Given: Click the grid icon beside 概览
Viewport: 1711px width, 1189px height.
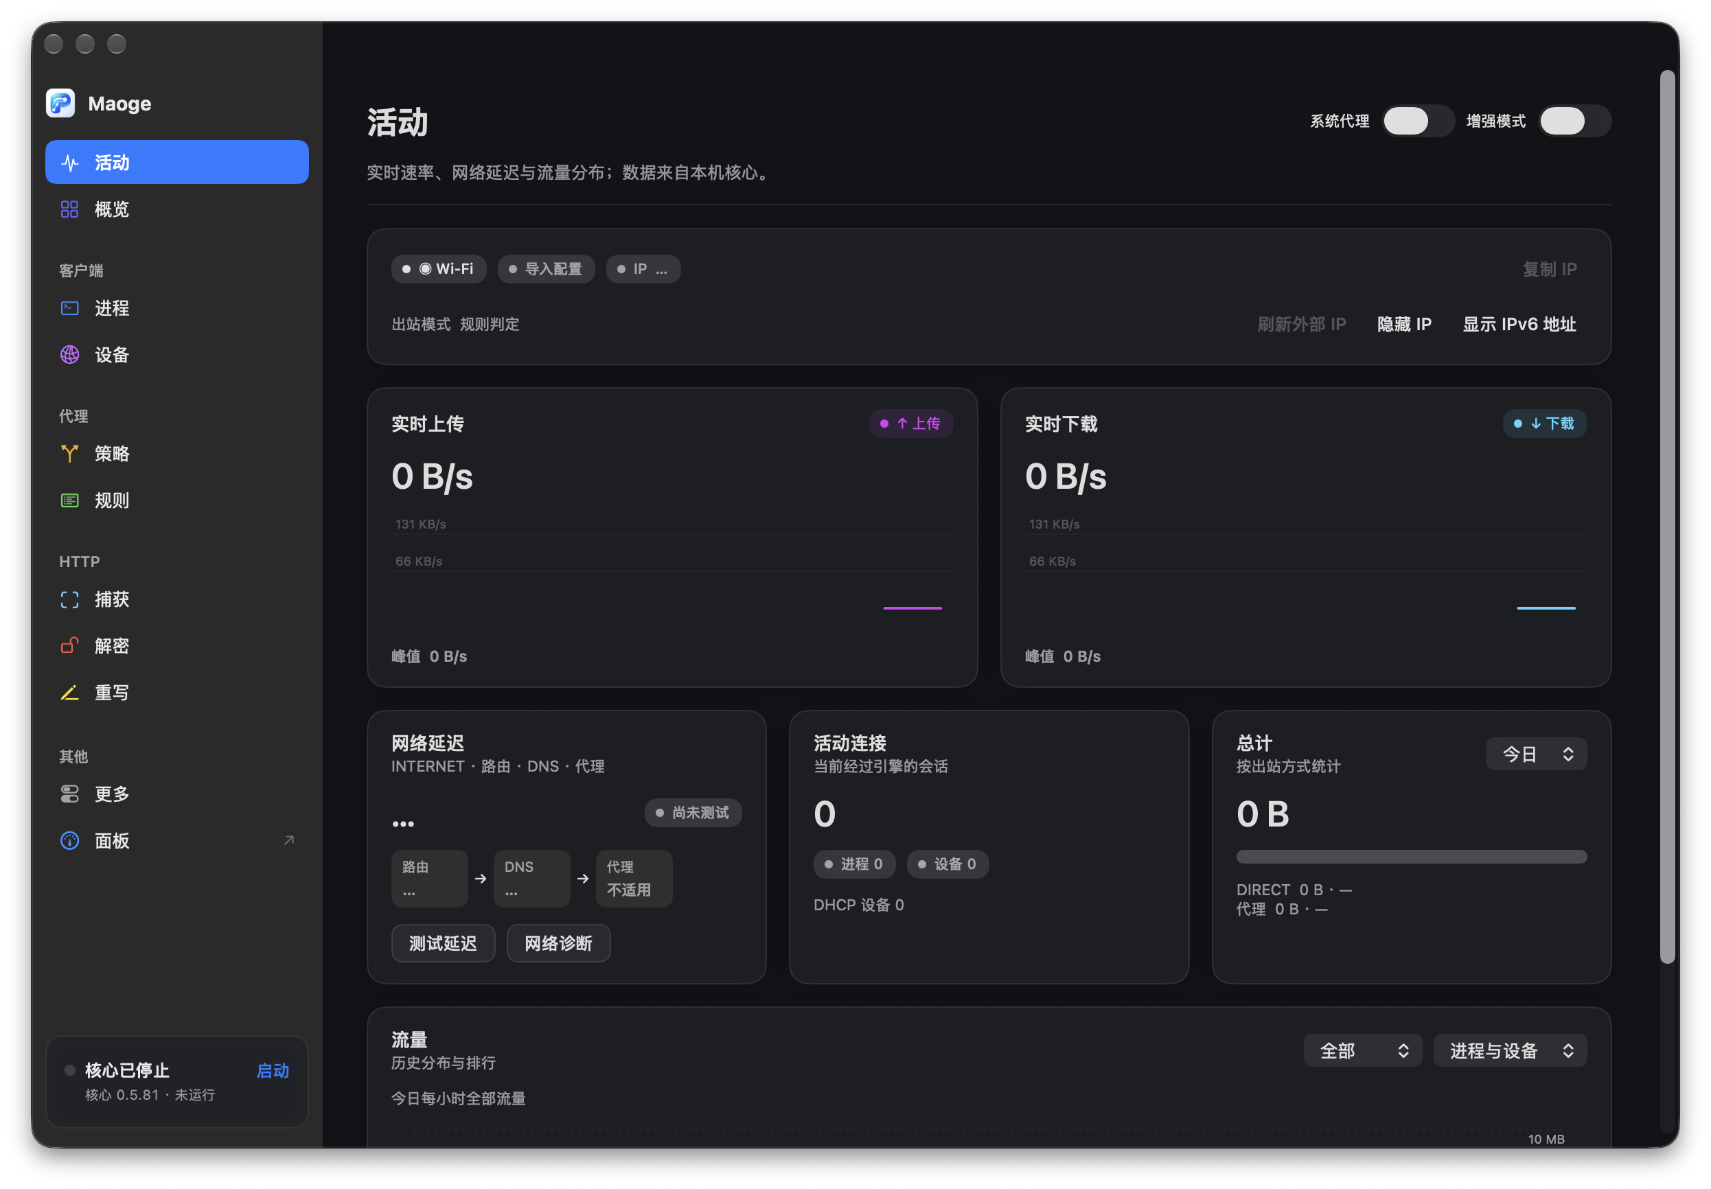Looking at the screenshot, I should tap(69, 209).
